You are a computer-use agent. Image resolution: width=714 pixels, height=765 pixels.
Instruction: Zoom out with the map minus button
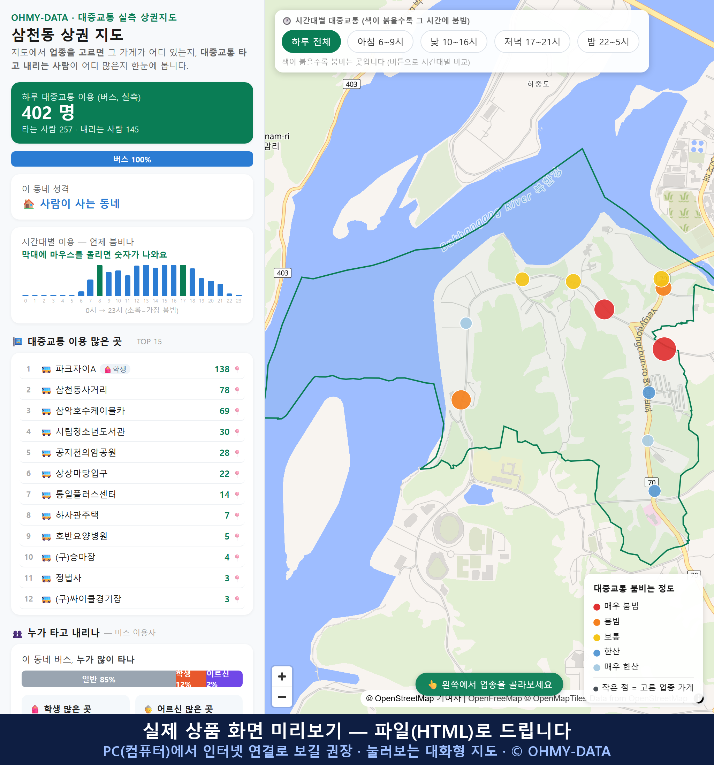(282, 697)
